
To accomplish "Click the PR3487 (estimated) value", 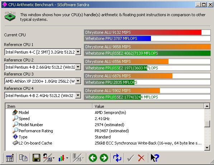I will pos(111,131).
